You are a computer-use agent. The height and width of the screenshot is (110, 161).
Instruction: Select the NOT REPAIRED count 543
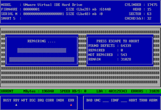[x=124, y=55]
